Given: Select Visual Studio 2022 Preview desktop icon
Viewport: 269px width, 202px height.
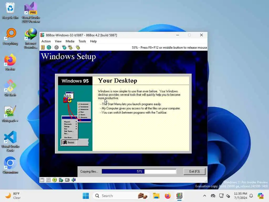Looking at the screenshot, I should click(x=31, y=12).
